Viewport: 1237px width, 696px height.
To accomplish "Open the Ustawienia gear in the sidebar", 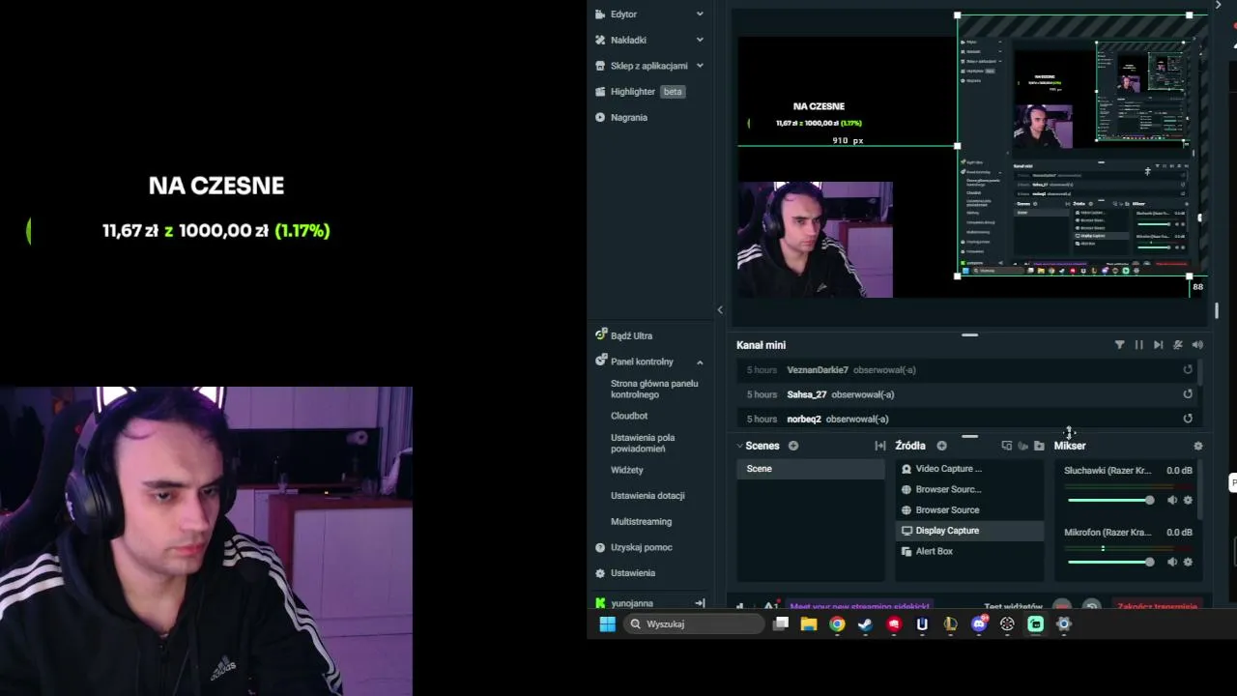I will pos(600,573).
